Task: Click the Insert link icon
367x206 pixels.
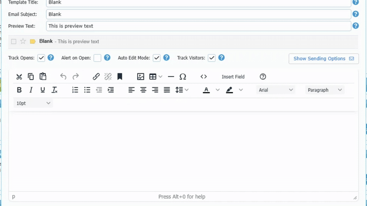Action: (x=96, y=77)
